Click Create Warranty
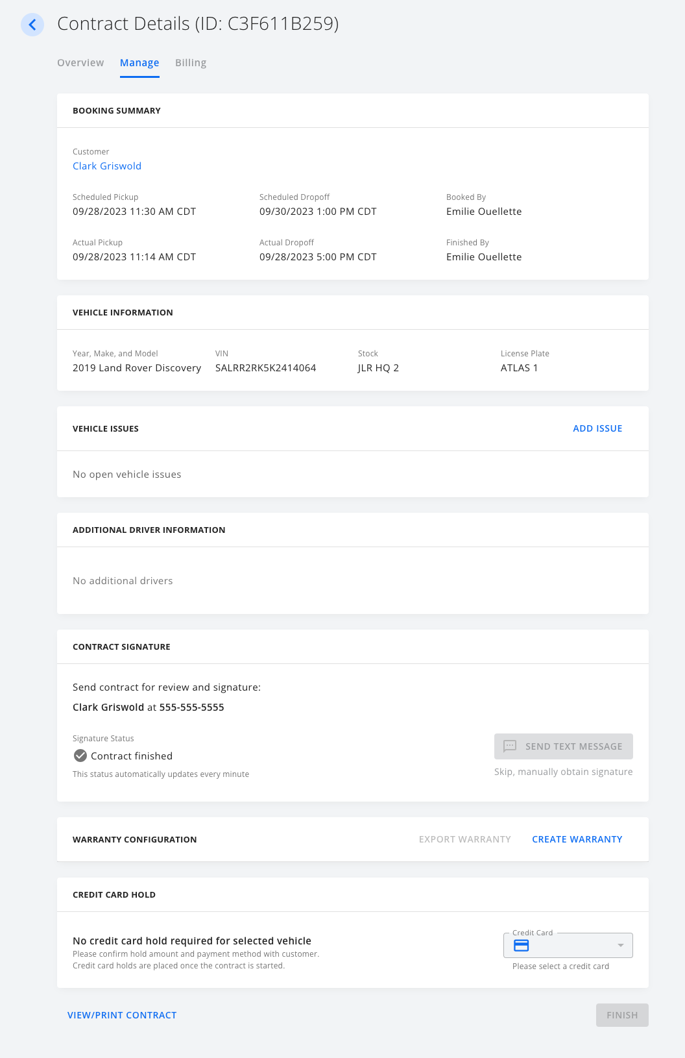Screen dimensions: 685x1058 [577, 839]
